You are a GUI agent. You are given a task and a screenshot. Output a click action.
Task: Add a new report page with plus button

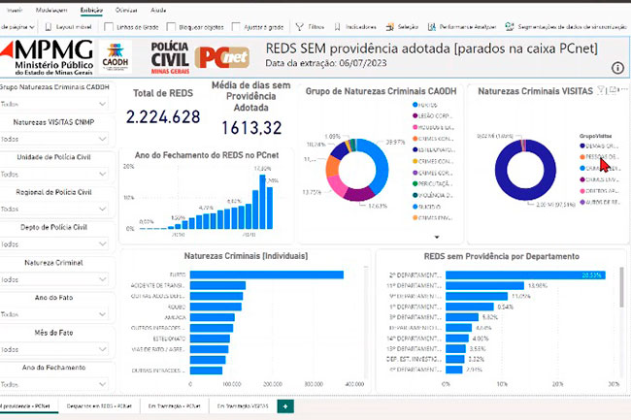pyautogui.click(x=285, y=406)
